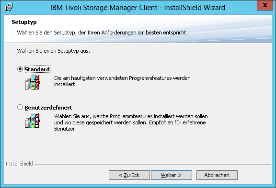This screenshot has width=276, height=188.
Task: Select the Benutzerdefiniert radio button
Action: pos(20,107)
